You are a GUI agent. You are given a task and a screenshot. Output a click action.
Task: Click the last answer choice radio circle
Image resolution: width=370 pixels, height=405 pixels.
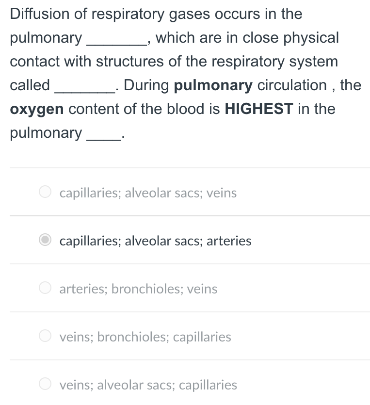coord(45,383)
